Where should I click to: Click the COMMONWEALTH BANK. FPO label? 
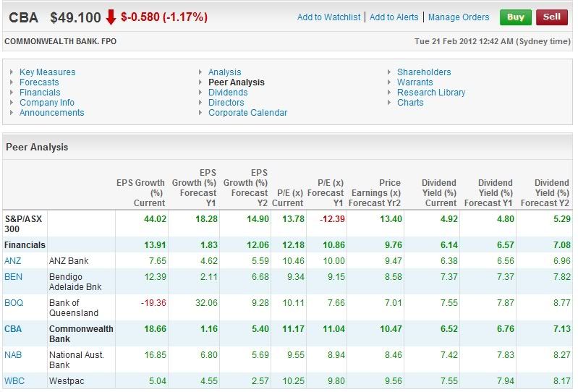pyautogui.click(x=61, y=41)
